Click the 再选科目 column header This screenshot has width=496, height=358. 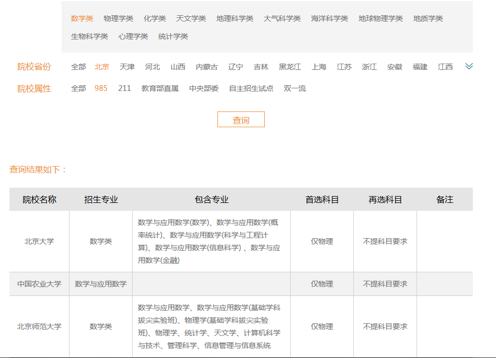[385, 200]
